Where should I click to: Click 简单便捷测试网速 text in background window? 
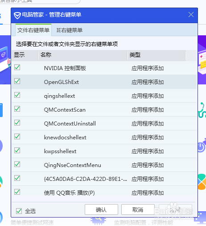(32, 222)
